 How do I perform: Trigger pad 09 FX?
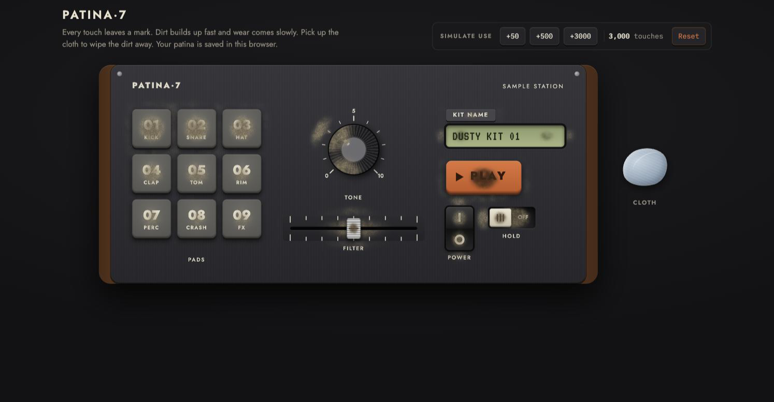coord(241,218)
